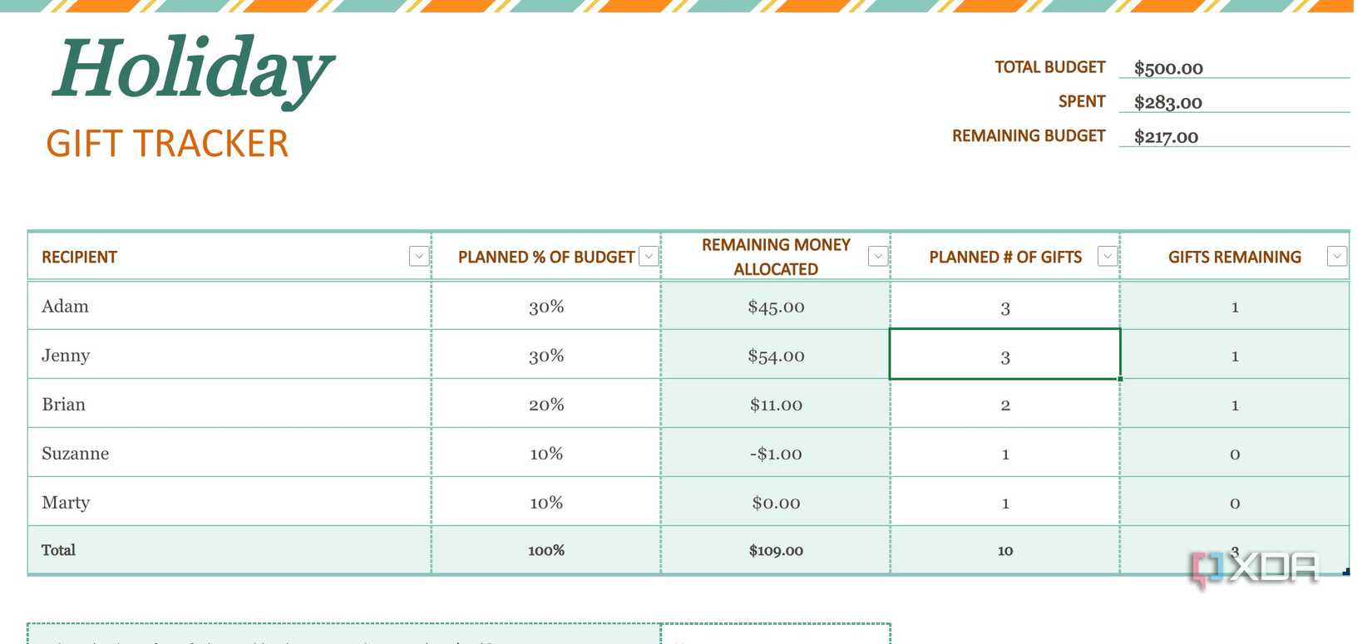
Task: Open the PLANNED # OF GIFTS filter dropdown
Action: click(x=1107, y=256)
